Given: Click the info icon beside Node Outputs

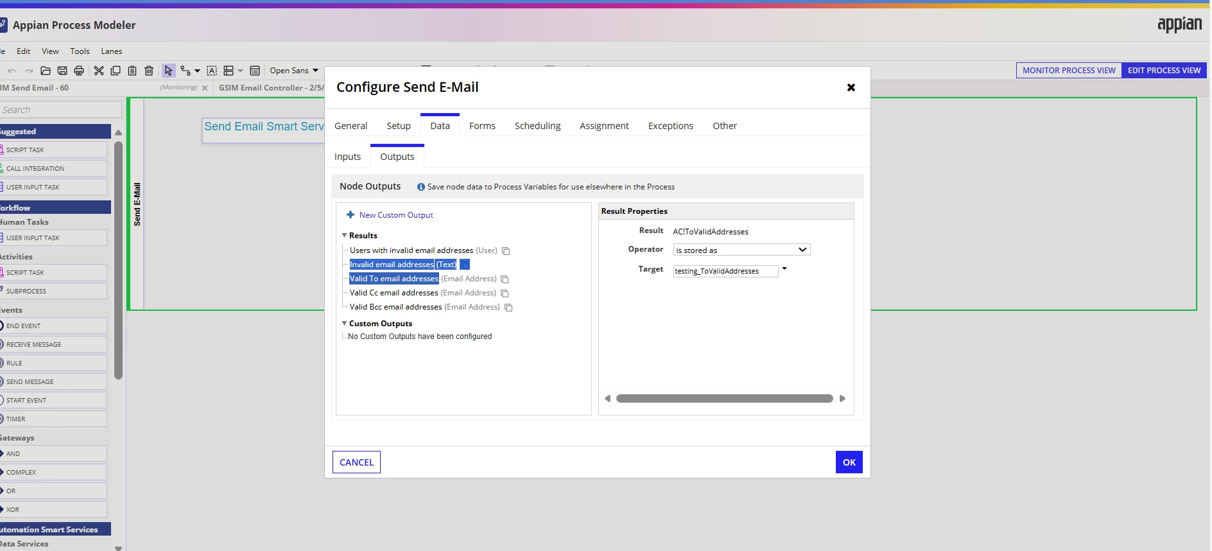Looking at the screenshot, I should point(421,187).
